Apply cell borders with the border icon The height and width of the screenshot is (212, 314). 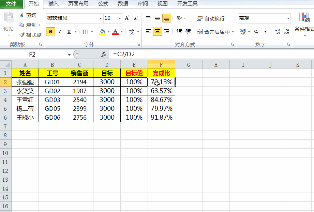(86, 32)
